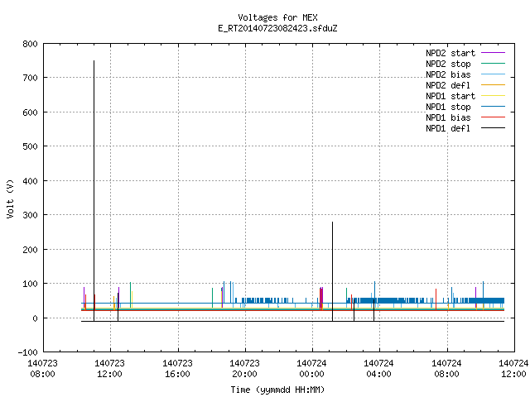Click the 'NPD1 start' legend label
Screen dimensions: 530x397
click(x=450, y=96)
